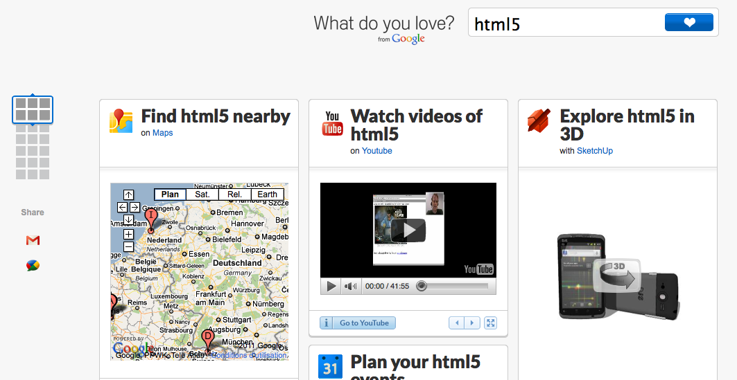
Task: Click the Find html5 nearby heading
Action: pyautogui.click(x=216, y=116)
